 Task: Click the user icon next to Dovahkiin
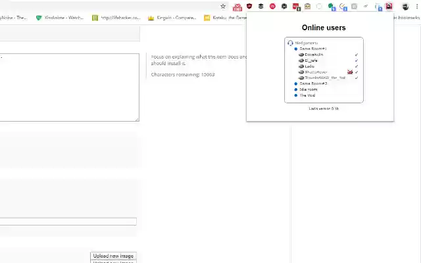pyautogui.click(x=301, y=55)
